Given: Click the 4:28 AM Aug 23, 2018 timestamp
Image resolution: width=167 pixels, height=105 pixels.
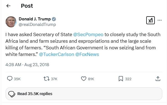Looking at the screenshot, I should pos(27,65).
